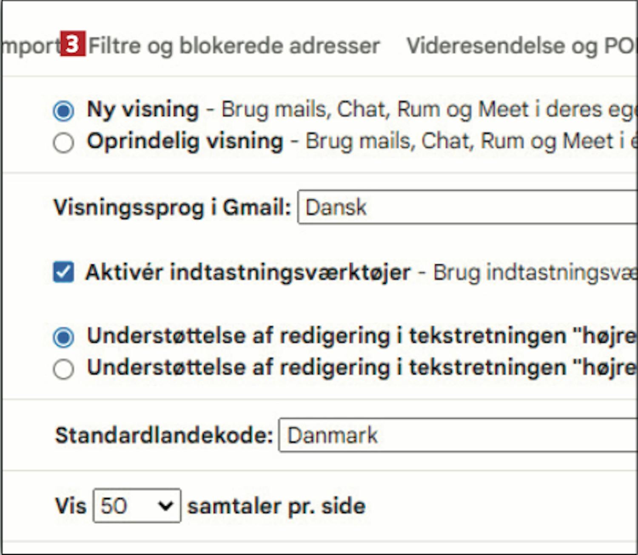Click the red number 3 step badge
The height and width of the screenshot is (555, 638).
coord(73,44)
